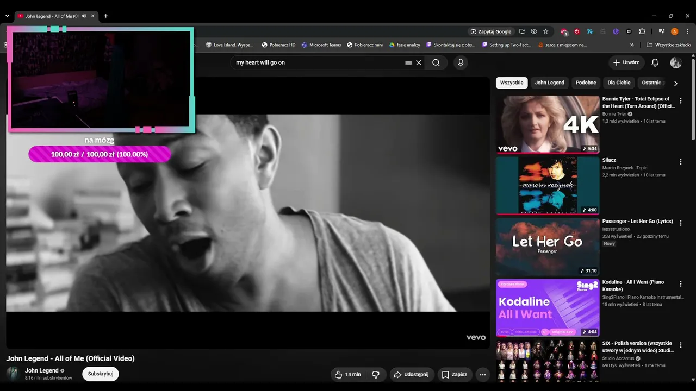696x391 pixels.
Task: Open options for Kodaline All I Want
Action: (680, 284)
